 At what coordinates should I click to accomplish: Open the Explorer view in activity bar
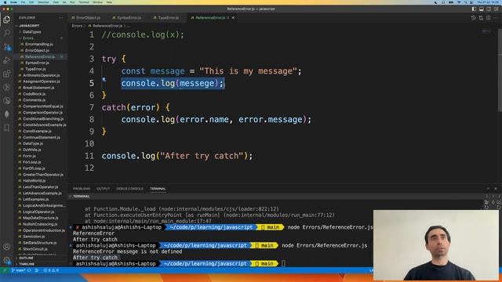point(7,20)
